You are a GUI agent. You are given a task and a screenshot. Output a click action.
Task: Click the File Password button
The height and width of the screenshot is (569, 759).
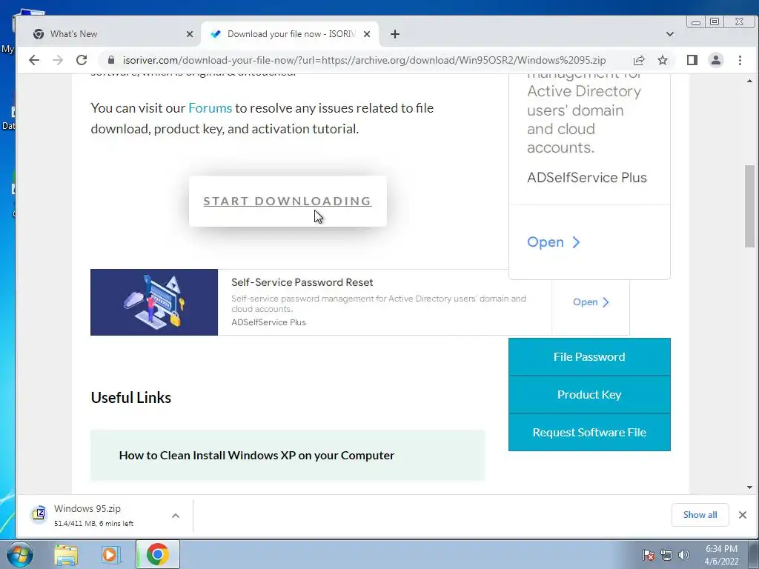(x=589, y=356)
